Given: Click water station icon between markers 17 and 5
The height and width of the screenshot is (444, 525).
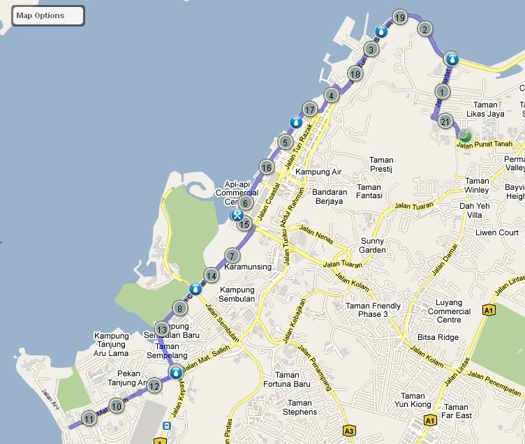Looking at the screenshot, I should (295, 122).
